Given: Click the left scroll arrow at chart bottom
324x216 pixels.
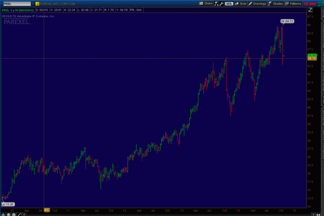Looking at the screenshot, I should click(24, 214).
